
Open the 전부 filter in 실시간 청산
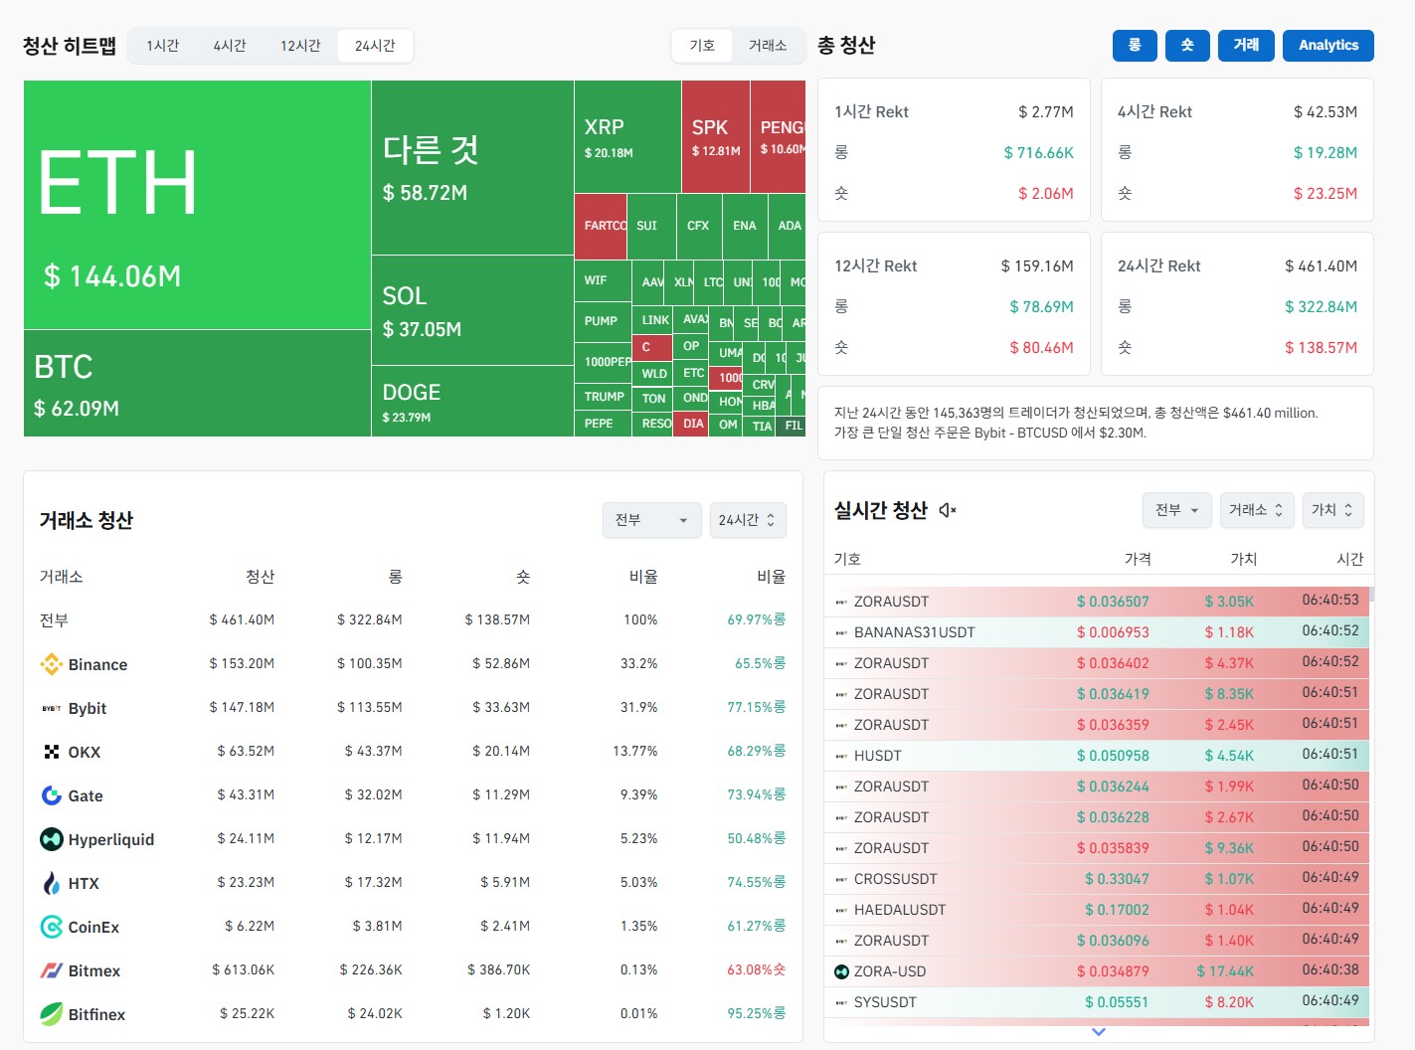point(1177,510)
